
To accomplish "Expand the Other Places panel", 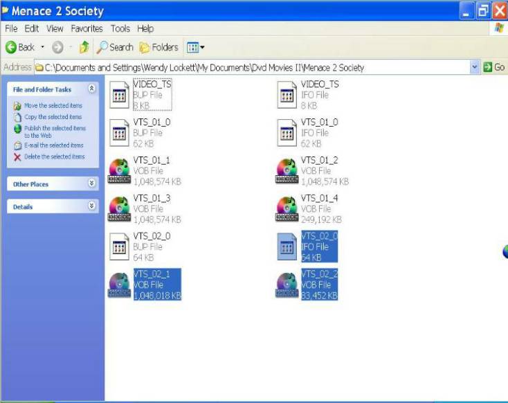I will pos(92,183).
